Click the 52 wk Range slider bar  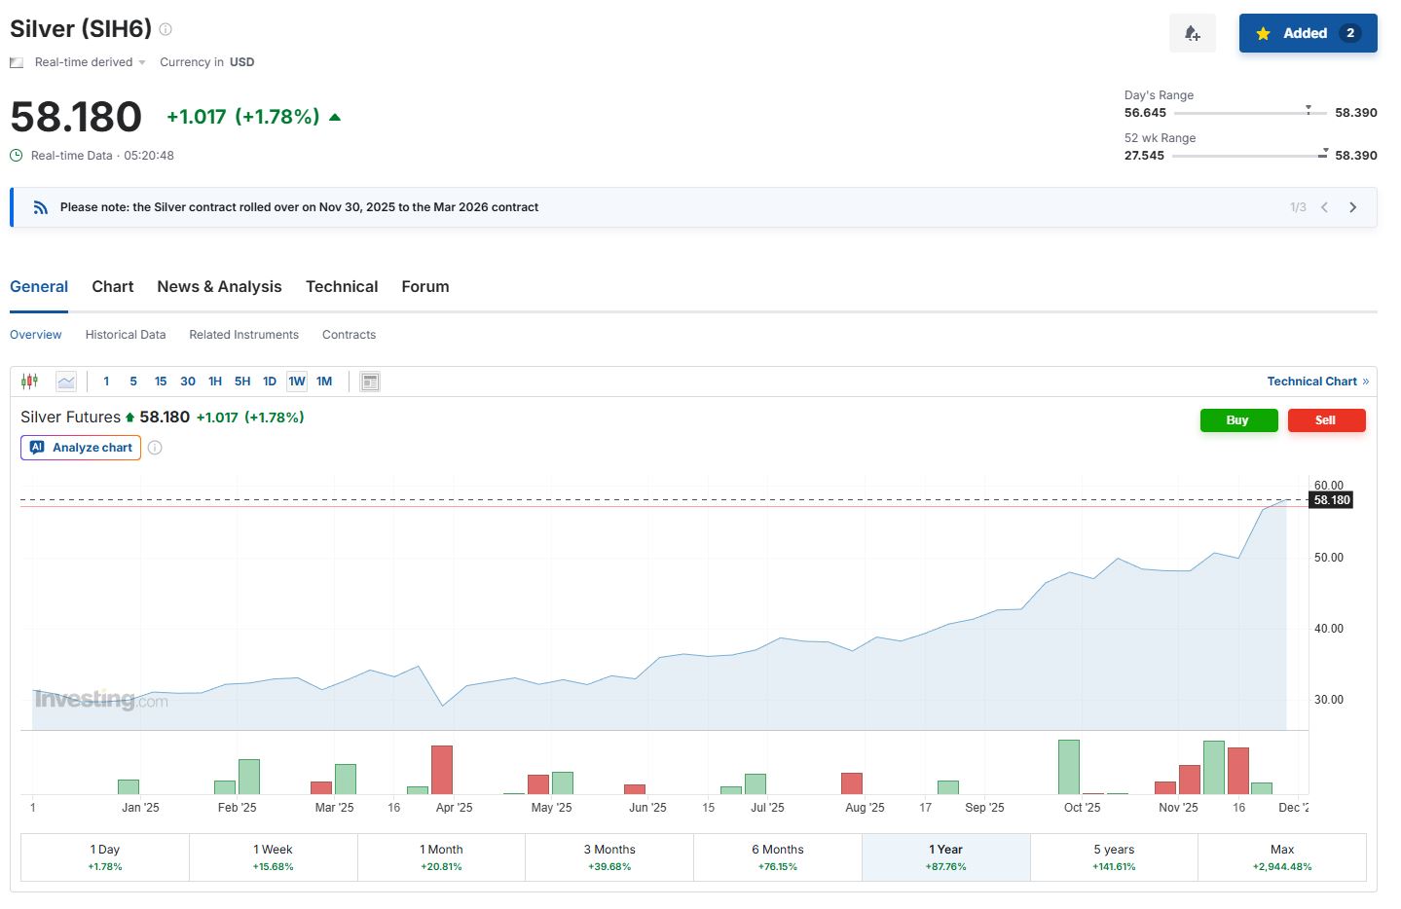(x=1250, y=156)
